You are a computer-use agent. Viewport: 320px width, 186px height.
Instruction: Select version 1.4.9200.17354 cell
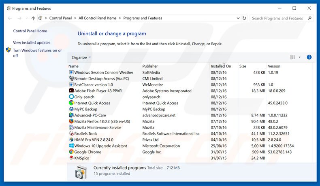pos(281,146)
